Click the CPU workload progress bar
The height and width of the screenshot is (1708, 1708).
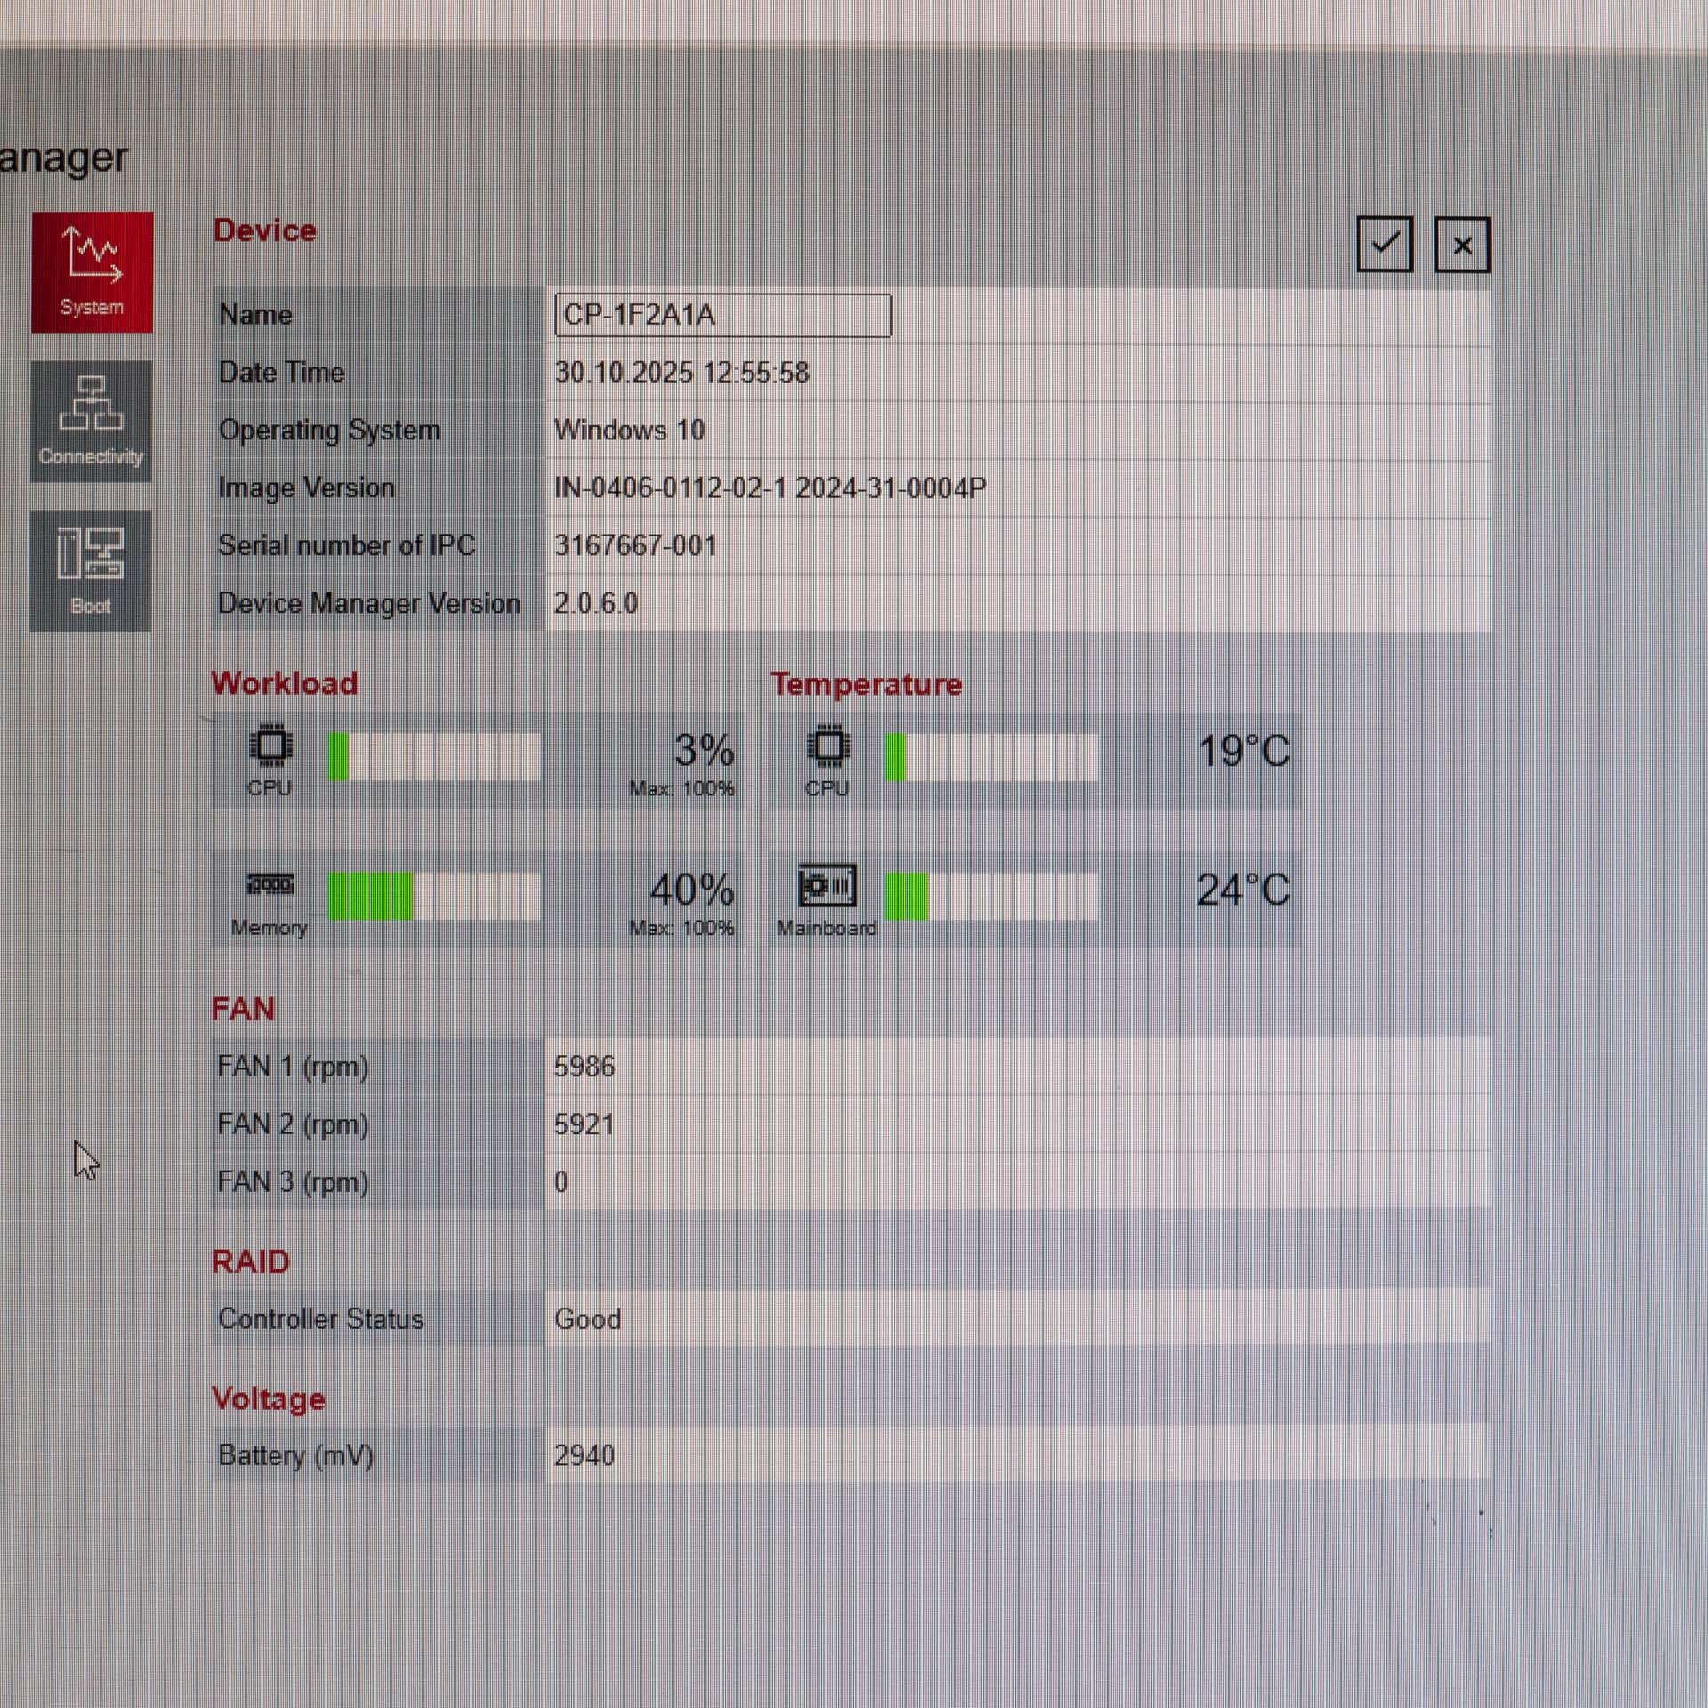point(434,757)
